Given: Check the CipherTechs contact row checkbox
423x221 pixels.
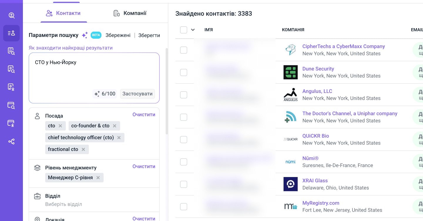Looking at the screenshot, I should [184, 50].
